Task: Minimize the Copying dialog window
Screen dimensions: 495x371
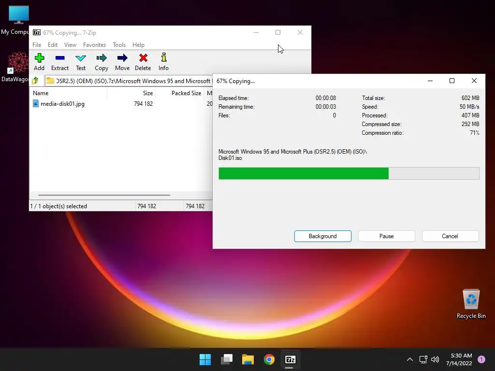Action: click(430, 81)
